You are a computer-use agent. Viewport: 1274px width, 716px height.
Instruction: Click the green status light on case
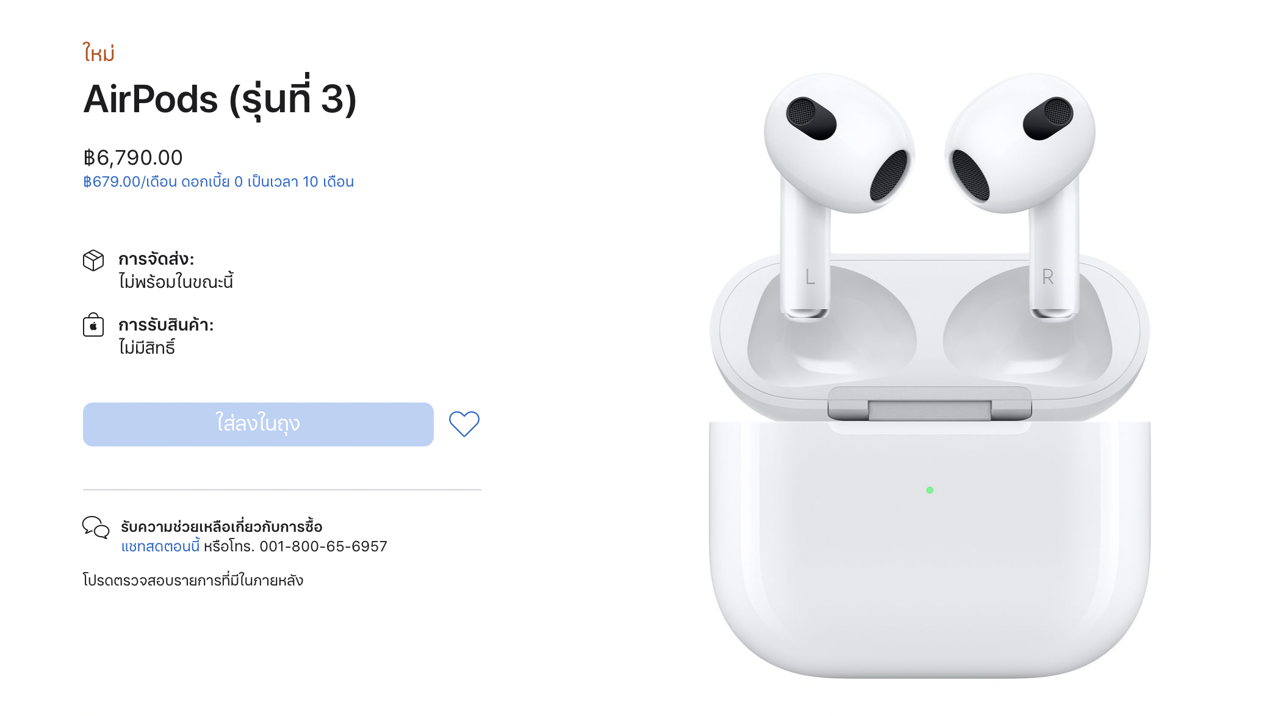pos(930,490)
